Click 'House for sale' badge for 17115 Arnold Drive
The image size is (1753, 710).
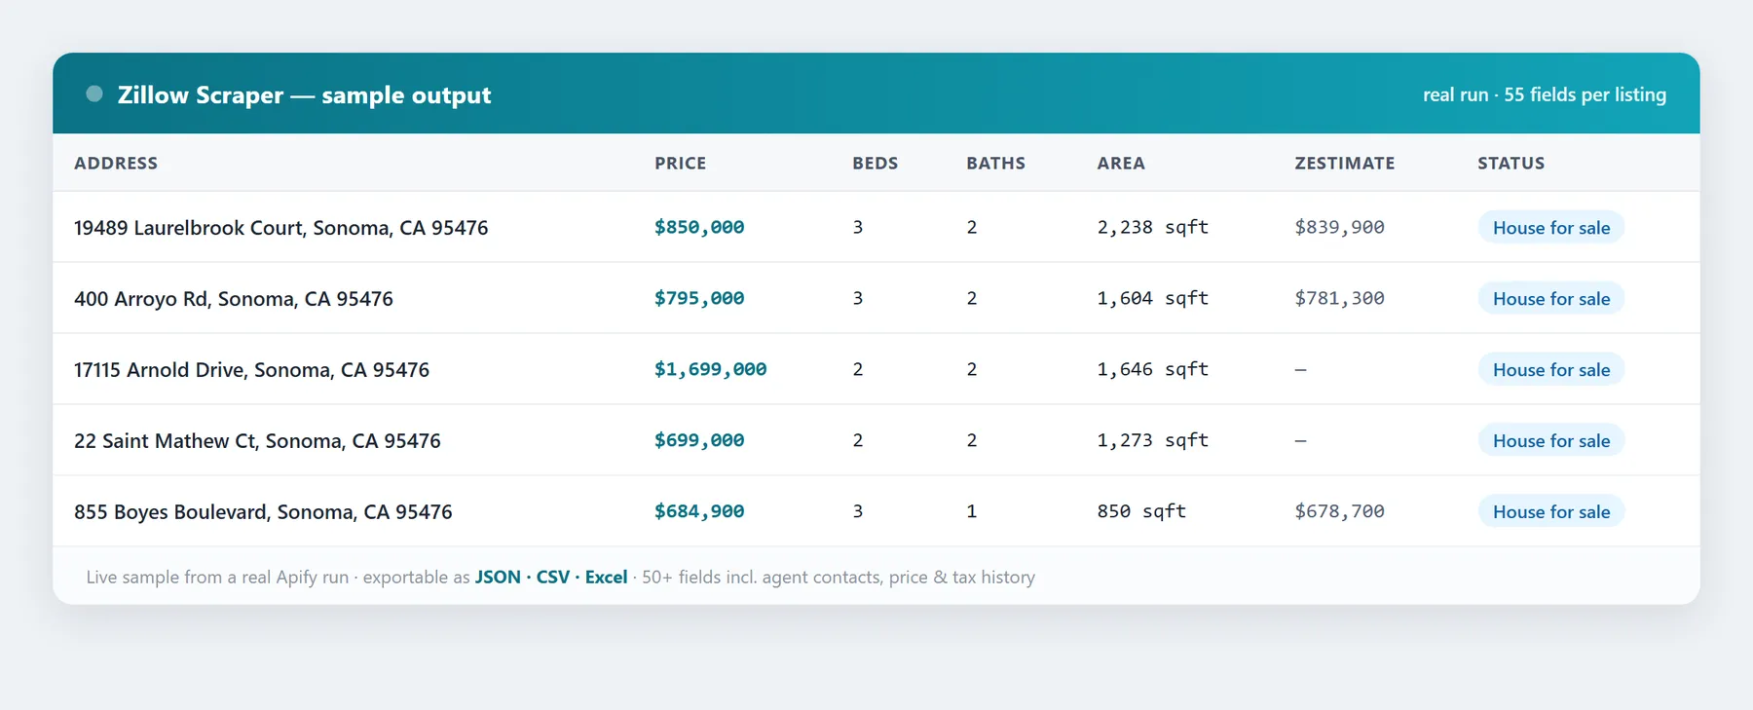tap(1551, 369)
